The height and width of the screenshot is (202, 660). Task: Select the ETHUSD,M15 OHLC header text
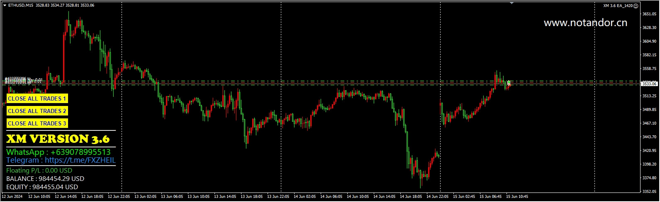pyautogui.click(x=51, y=5)
